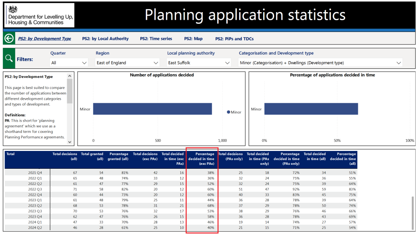Viewport: 419px width, 234px height.
Task: Select the 2023 Q2 row label
Action: (35, 205)
